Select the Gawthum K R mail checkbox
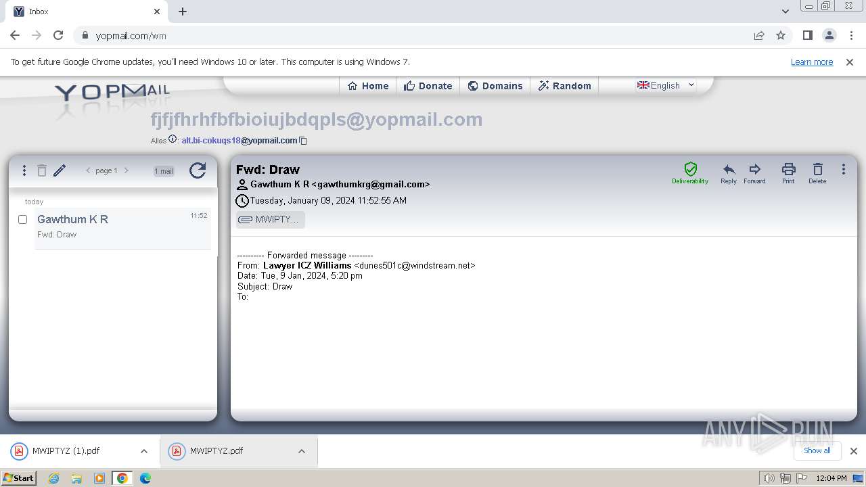 click(x=22, y=219)
